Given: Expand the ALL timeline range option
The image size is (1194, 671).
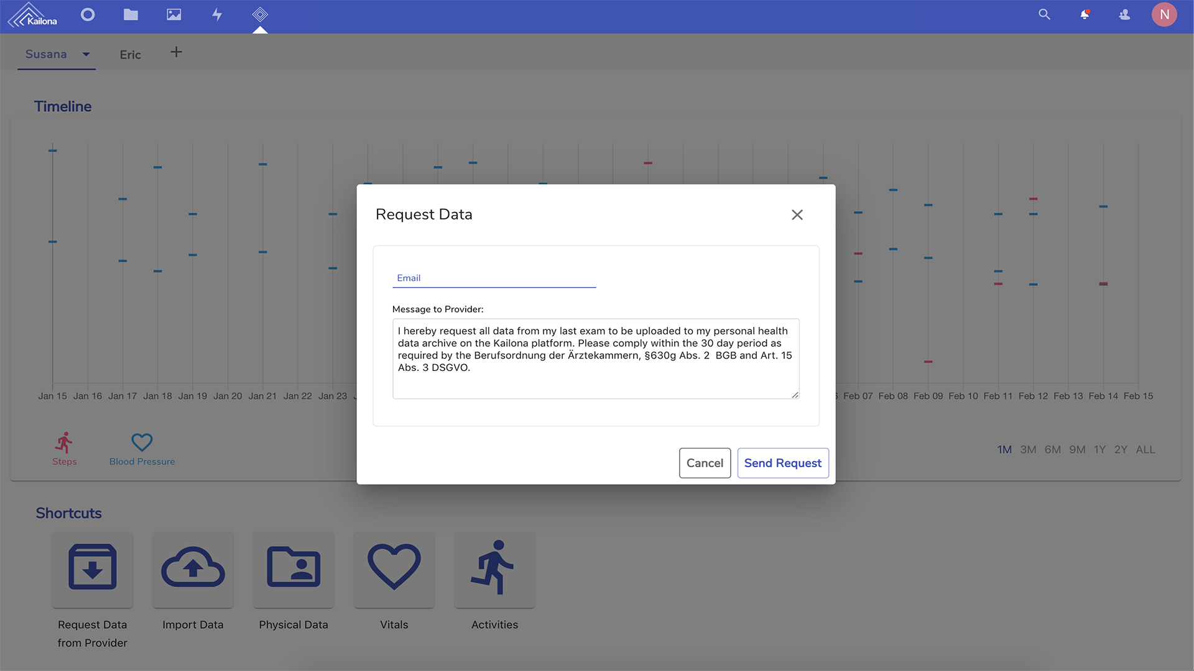Looking at the screenshot, I should pyautogui.click(x=1145, y=449).
